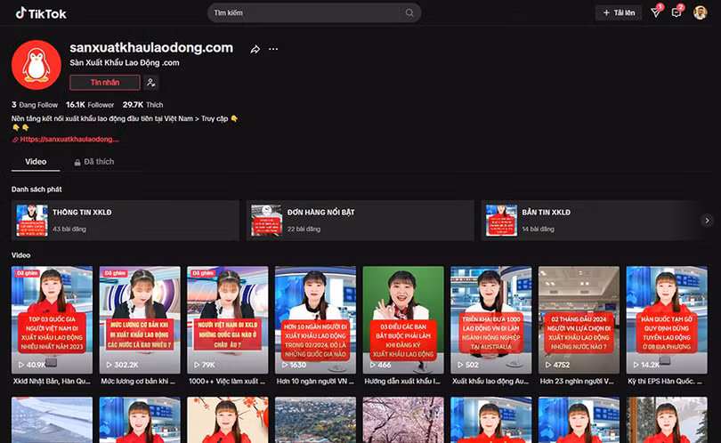The width and height of the screenshot is (721, 443).
Task: Open the sanxuatkhaulaodong website link in bio
Action: pos(68,140)
